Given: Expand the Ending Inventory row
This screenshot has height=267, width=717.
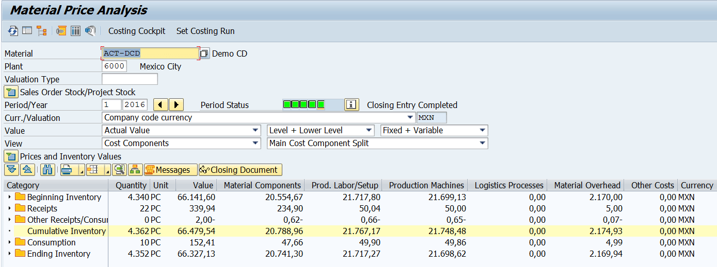Looking at the screenshot, I should tap(9, 254).
